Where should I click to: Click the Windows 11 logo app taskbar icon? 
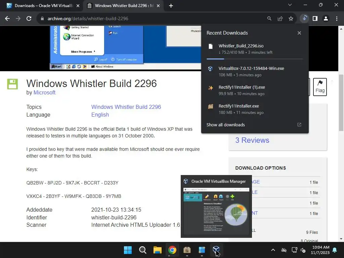(202, 250)
